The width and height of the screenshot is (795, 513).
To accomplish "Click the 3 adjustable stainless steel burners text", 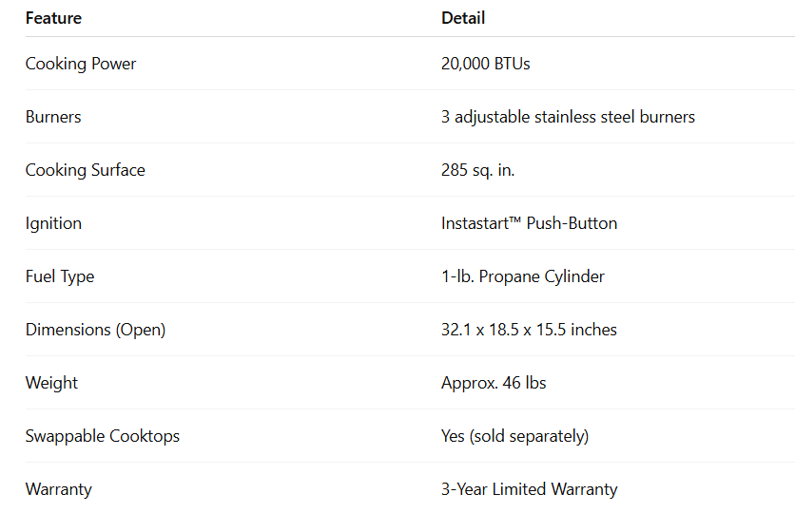I will point(568,117).
